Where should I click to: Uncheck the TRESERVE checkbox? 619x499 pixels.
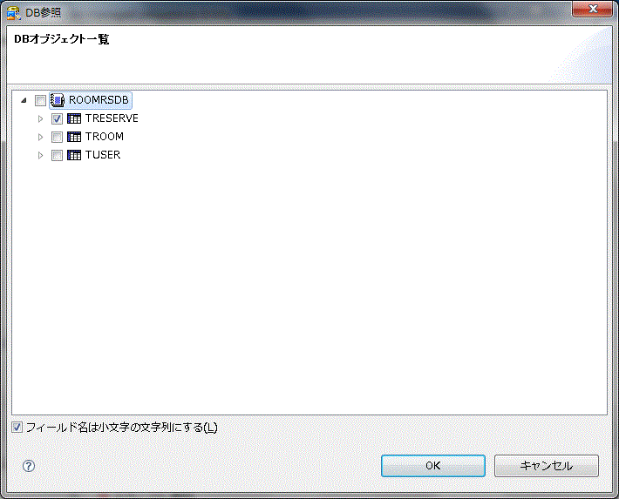tap(57, 118)
